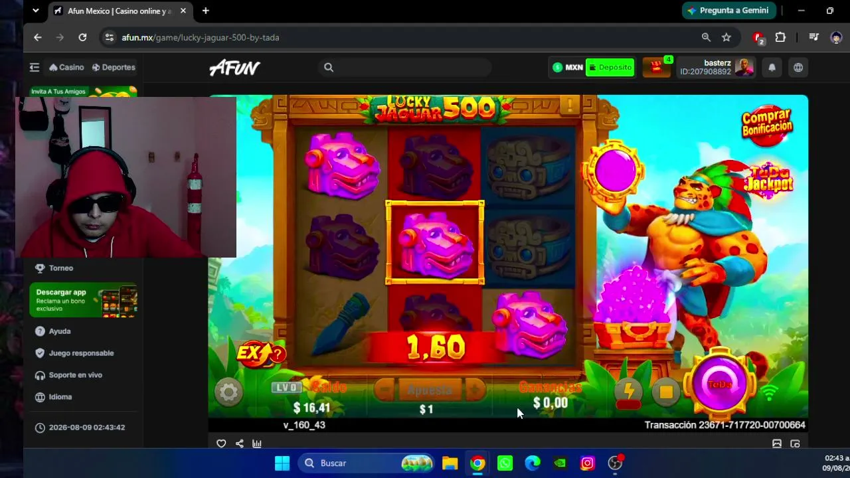Open Microsoft Edge from the taskbar
The height and width of the screenshot is (478, 850).
pyautogui.click(x=533, y=463)
